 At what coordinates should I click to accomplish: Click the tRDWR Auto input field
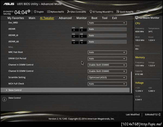tap(107, 29)
